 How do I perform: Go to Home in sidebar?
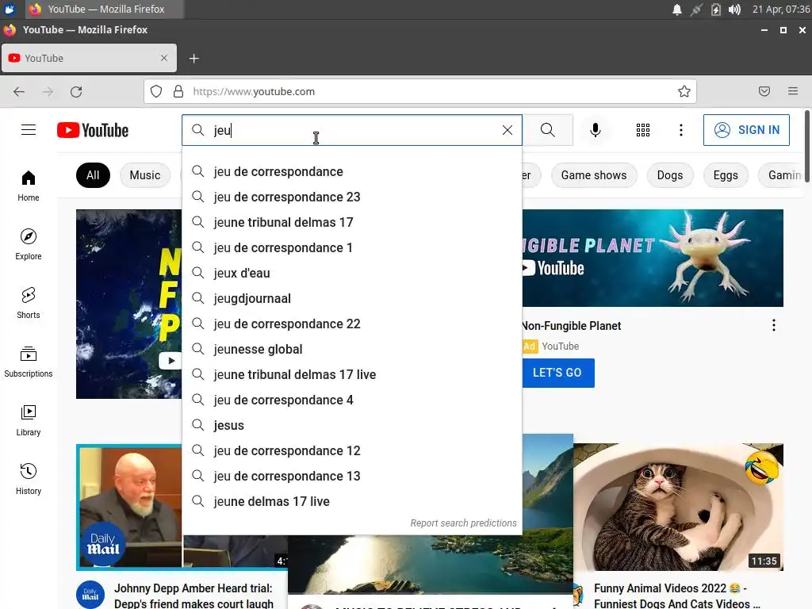29,186
